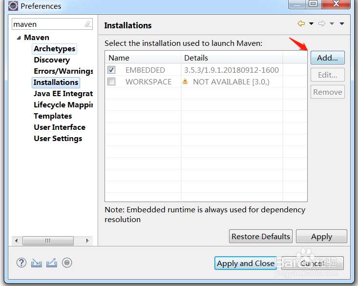The height and width of the screenshot is (286, 358).
Task: Open the page view menu dropdown
Action: point(342,23)
